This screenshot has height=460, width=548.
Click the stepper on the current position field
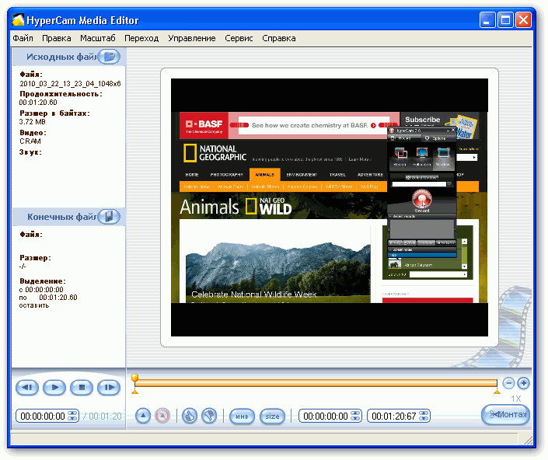[x=72, y=416]
